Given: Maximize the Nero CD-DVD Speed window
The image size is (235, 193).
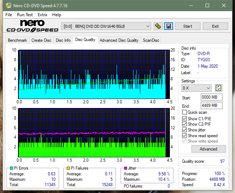Looking at the screenshot, I should [x=207, y=5].
